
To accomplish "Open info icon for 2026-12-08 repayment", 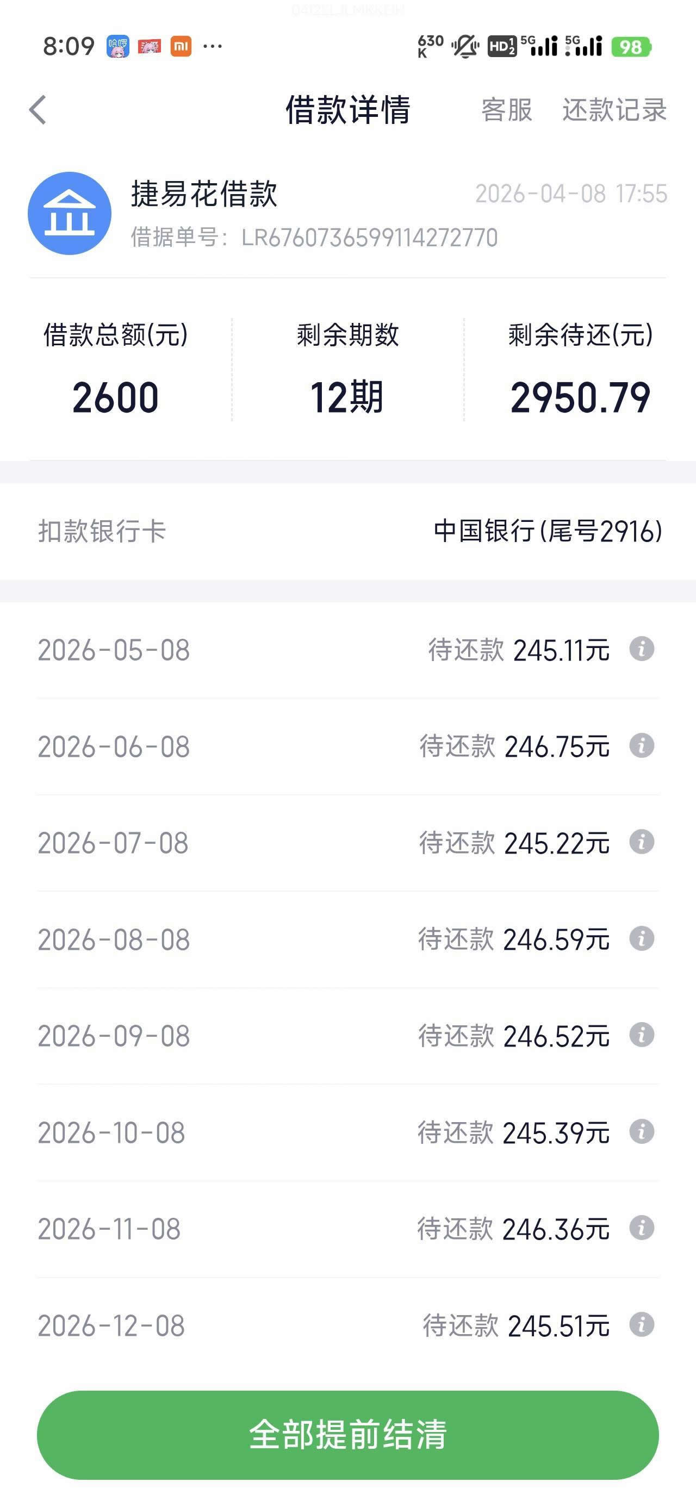I will 642,1324.
